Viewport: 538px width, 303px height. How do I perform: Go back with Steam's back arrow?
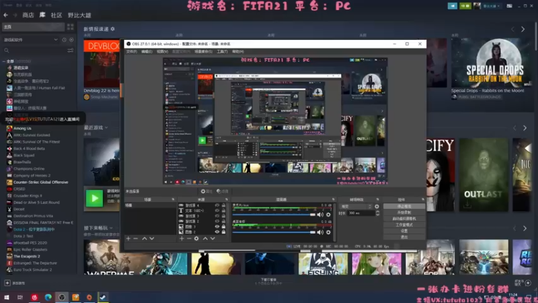[x=5, y=15]
